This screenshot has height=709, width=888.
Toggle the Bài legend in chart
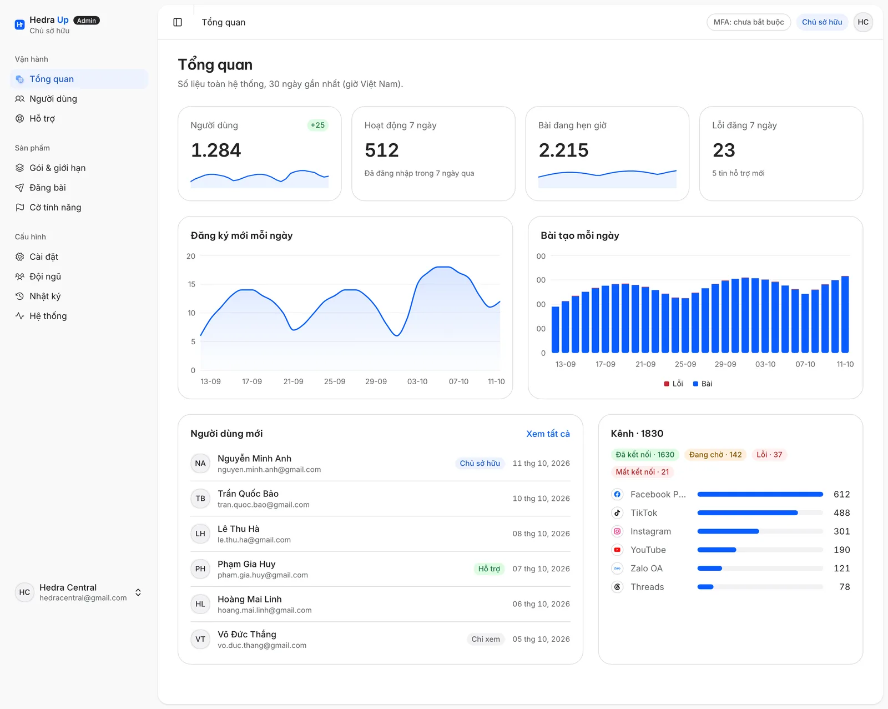[x=703, y=384]
